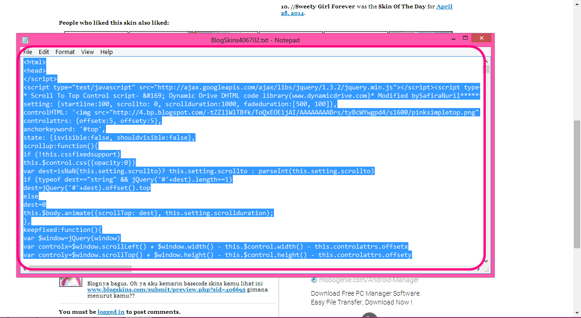
Task: Click the "var controlx=" line
Action: click(x=216, y=246)
